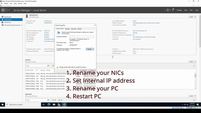Image resolution: width=201 pixels, height=113 pixels.
Task: Open File Explorer from taskbar
Action: 54,105
